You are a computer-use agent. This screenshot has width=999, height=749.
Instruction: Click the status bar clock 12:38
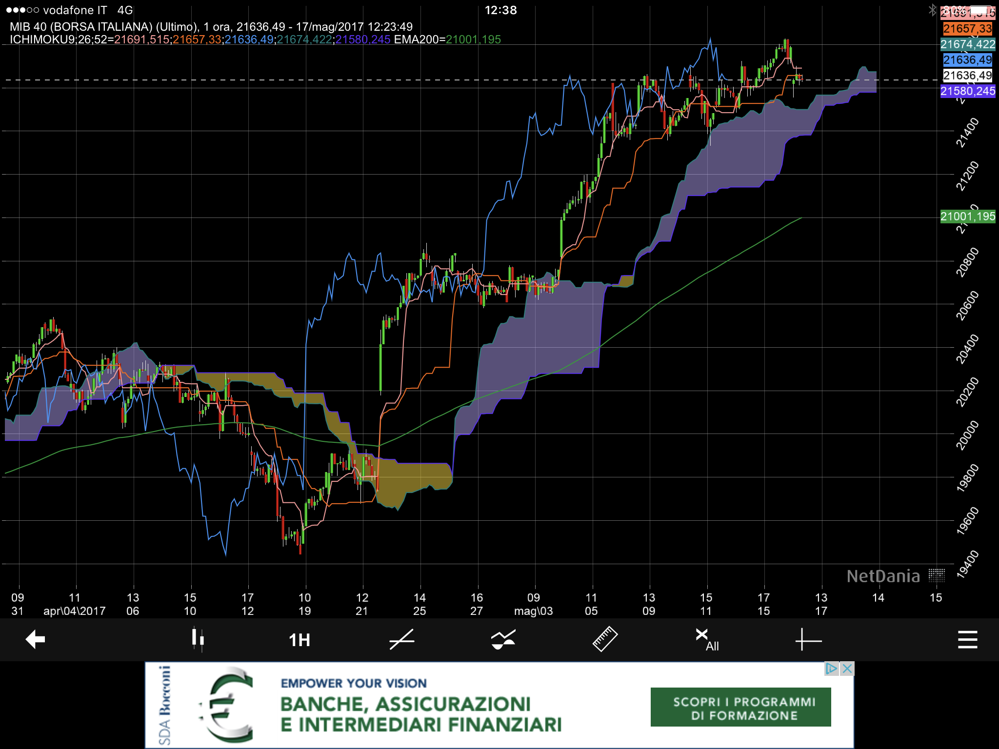click(500, 10)
